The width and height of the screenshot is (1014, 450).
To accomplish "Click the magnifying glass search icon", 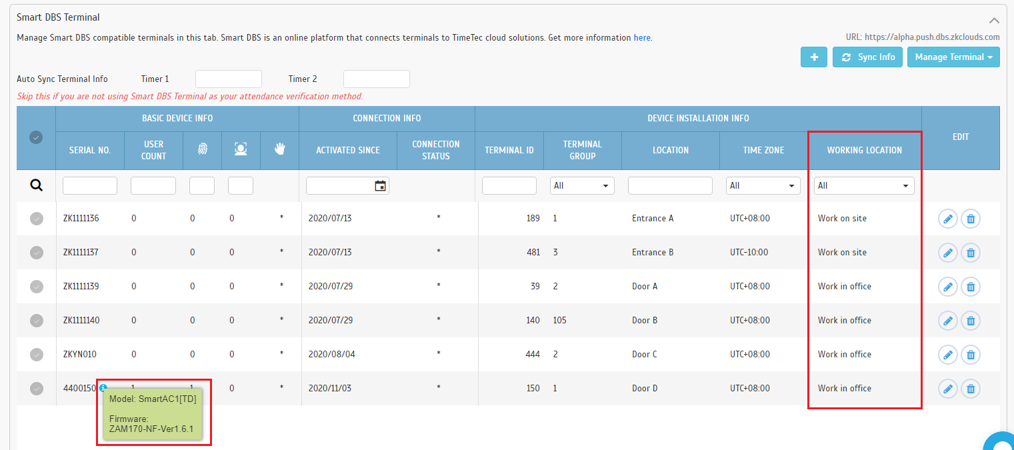I will [36, 186].
